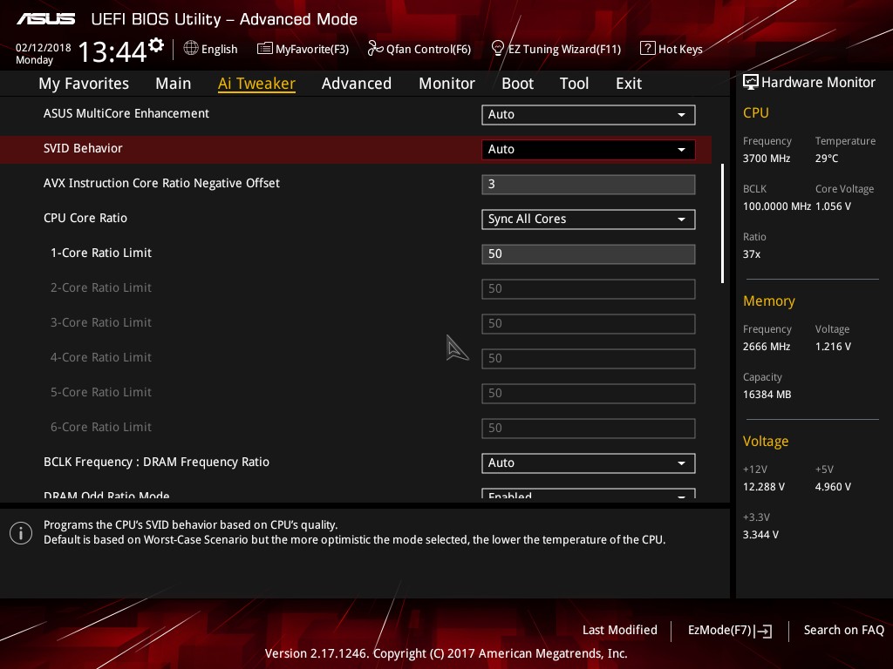Open the Monitor tab

tap(447, 84)
